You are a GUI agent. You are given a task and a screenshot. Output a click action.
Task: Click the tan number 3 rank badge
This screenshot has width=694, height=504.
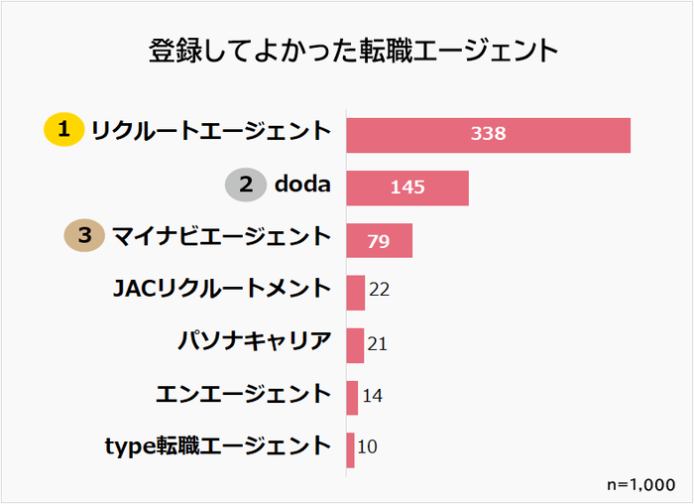pyautogui.click(x=85, y=236)
